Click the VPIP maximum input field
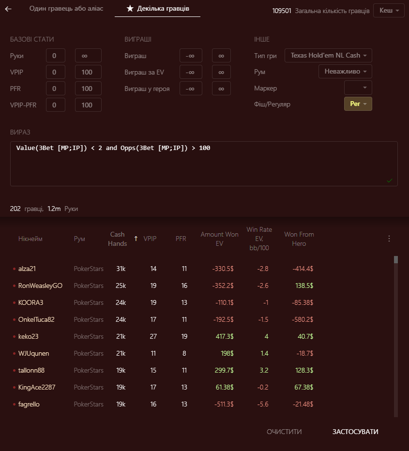The image size is (409, 451). click(x=88, y=72)
